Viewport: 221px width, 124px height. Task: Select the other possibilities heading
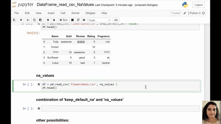(53, 120)
